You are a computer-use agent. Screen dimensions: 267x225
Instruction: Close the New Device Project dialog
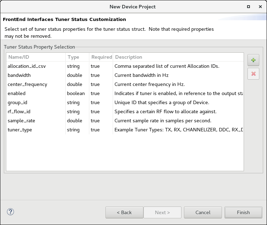(260, 7)
